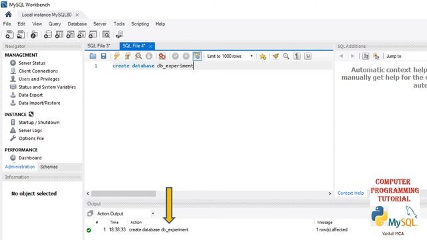
Task: Open the performance Dashboard
Action: pyautogui.click(x=29, y=158)
